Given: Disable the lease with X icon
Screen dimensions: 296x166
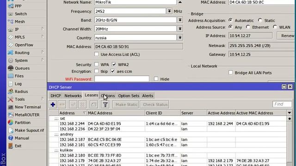Looking at the screenshot, I should (x=82, y=105).
